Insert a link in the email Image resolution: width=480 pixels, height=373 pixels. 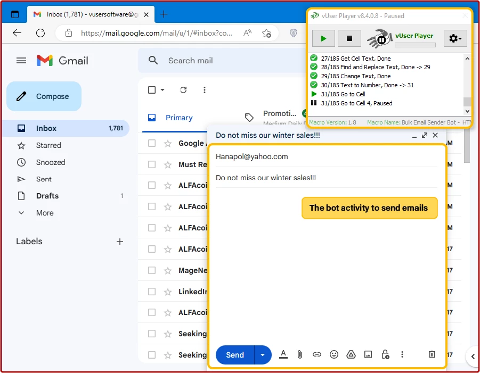[x=317, y=355]
